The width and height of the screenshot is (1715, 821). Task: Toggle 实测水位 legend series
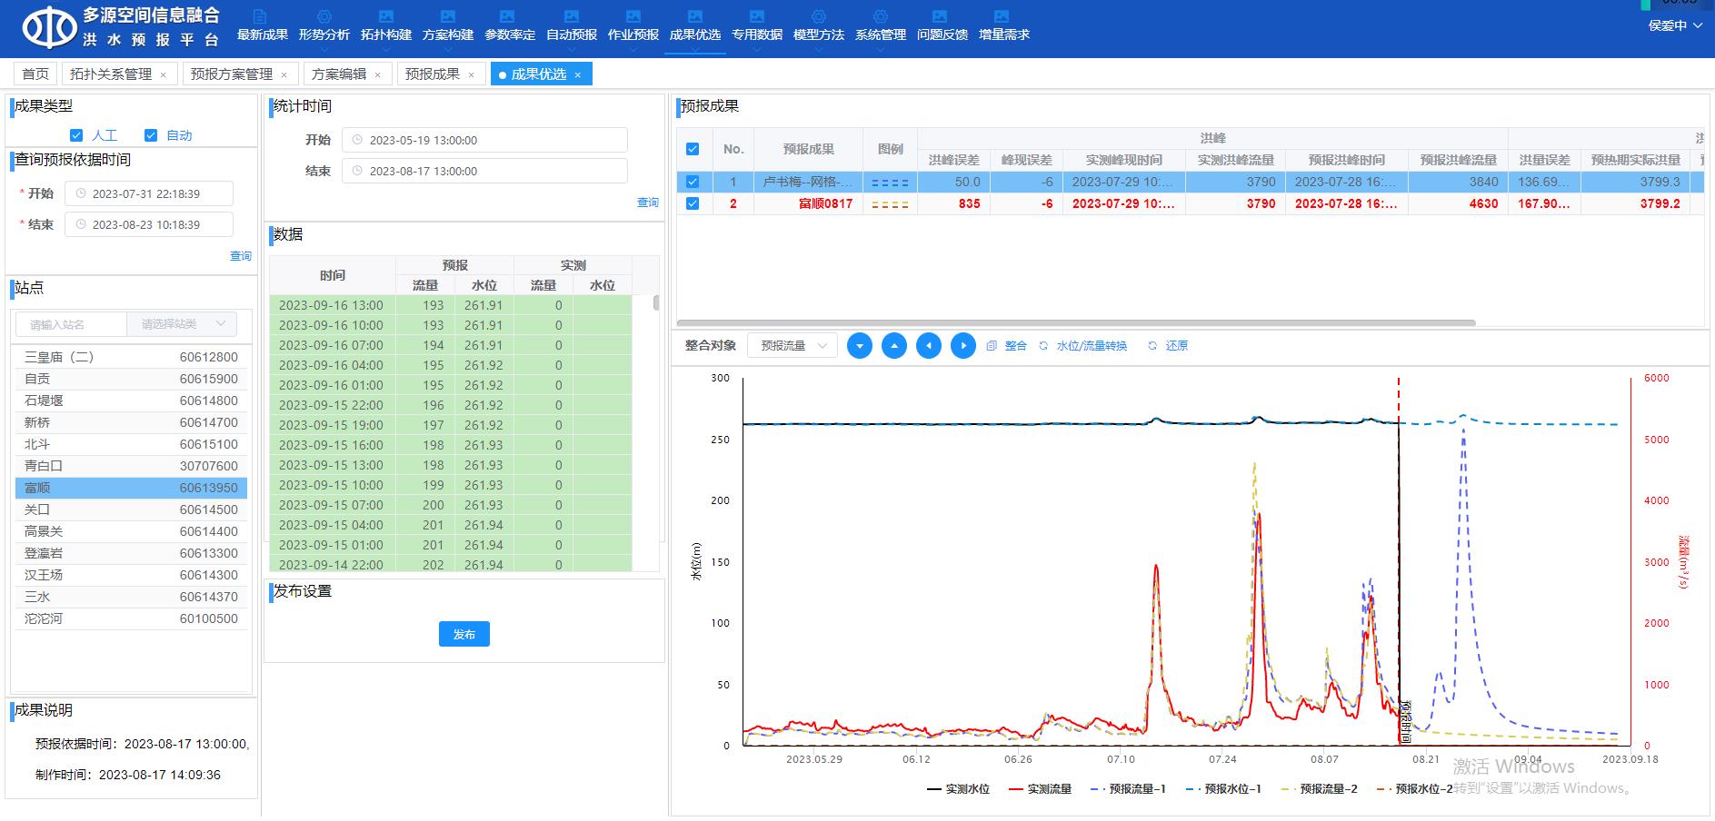[958, 789]
